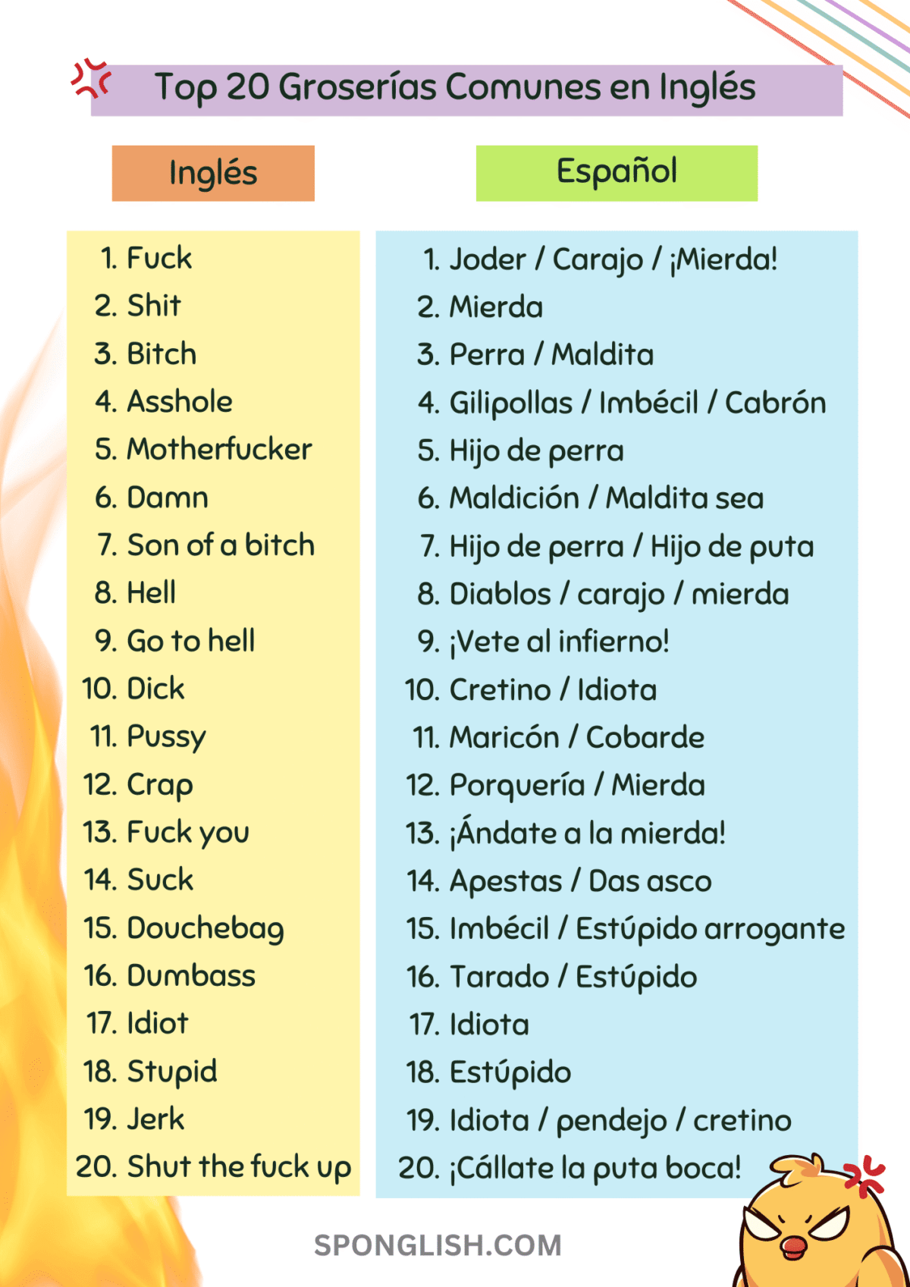Select the green Español column header
This screenshot has width=910, height=1287.
[x=617, y=173]
